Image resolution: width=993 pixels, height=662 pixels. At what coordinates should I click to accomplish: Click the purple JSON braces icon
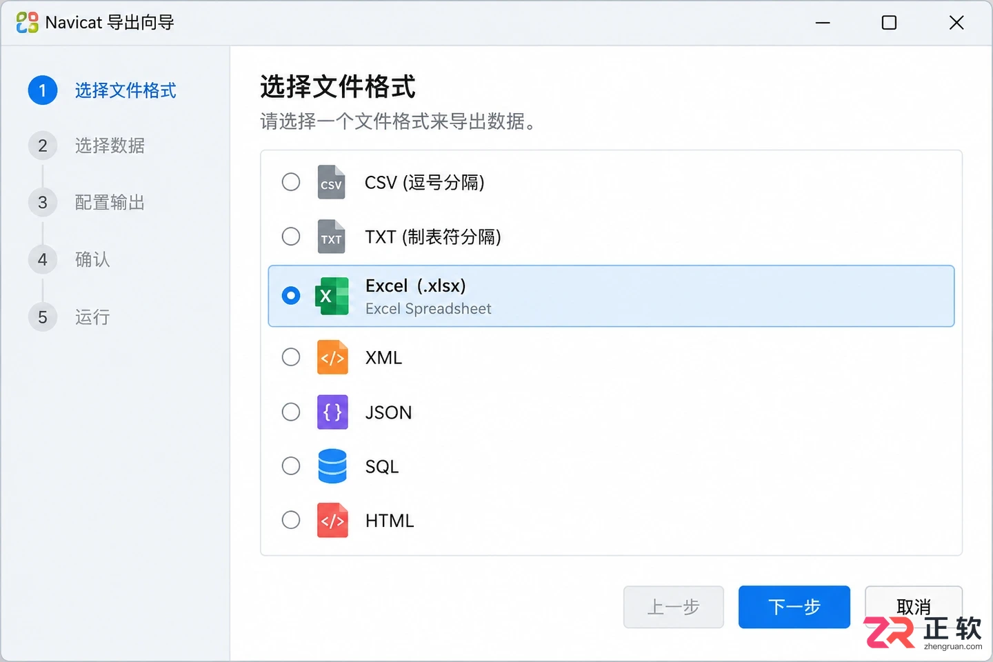pyautogui.click(x=332, y=412)
